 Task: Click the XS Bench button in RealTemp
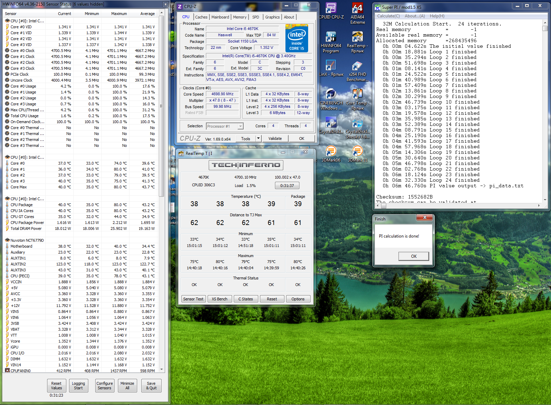pyautogui.click(x=219, y=299)
